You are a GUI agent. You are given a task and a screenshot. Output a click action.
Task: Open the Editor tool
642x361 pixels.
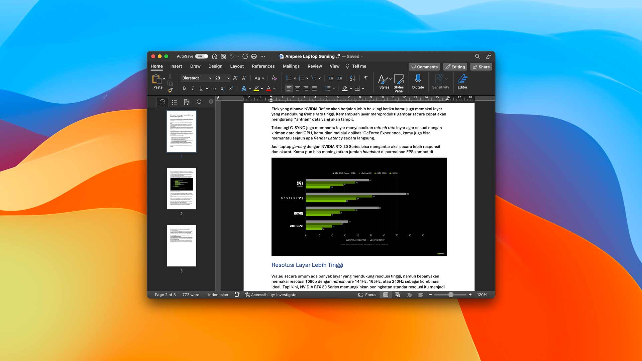(x=462, y=82)
